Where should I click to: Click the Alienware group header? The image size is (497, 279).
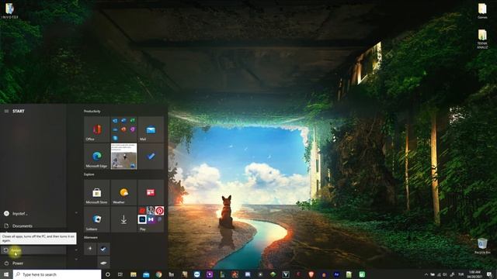[x=91, y=237]
